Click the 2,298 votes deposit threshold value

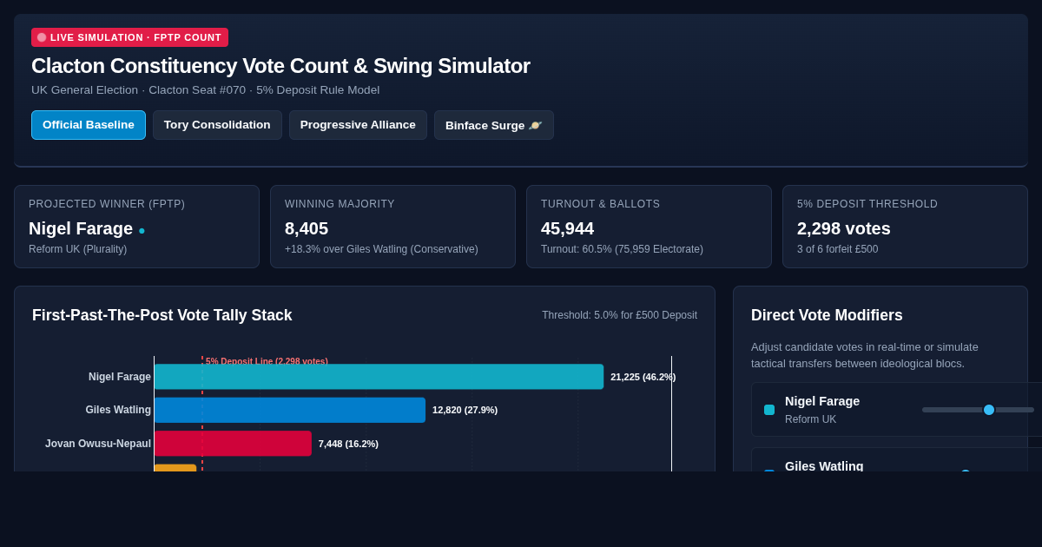[x=844, y=228]
